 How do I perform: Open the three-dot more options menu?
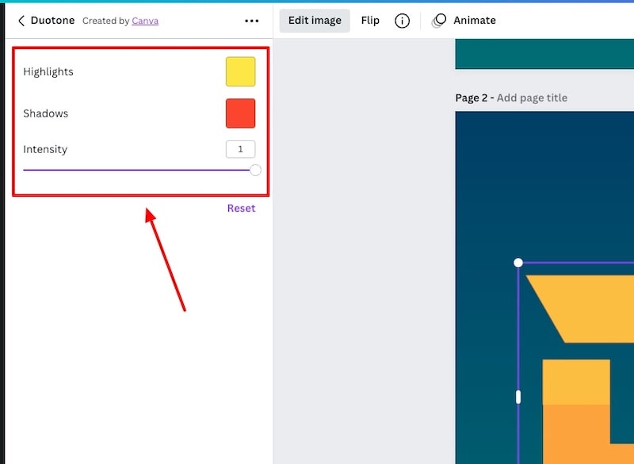[252, 21]
